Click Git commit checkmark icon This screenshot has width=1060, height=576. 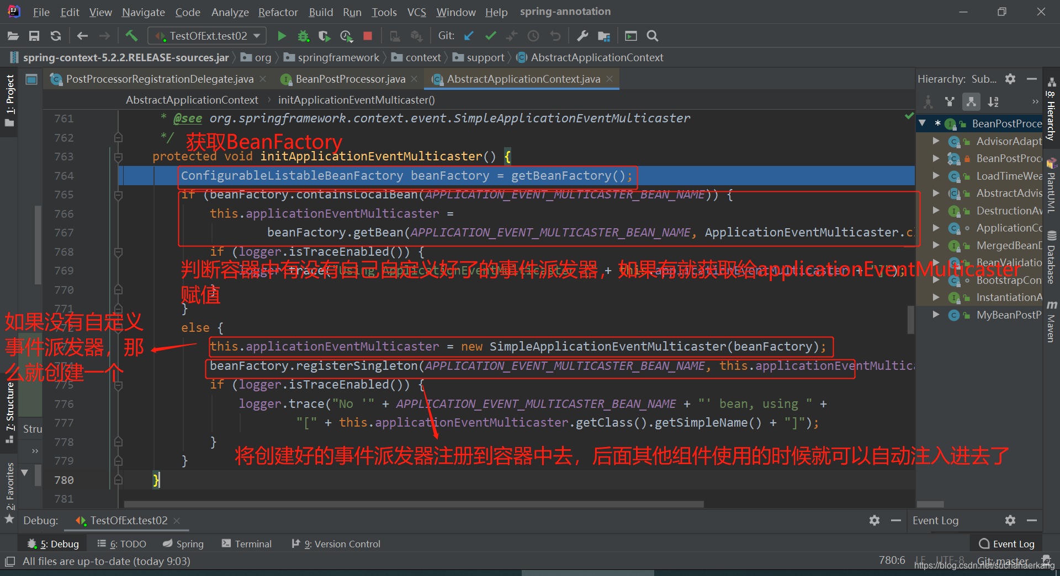490,36
